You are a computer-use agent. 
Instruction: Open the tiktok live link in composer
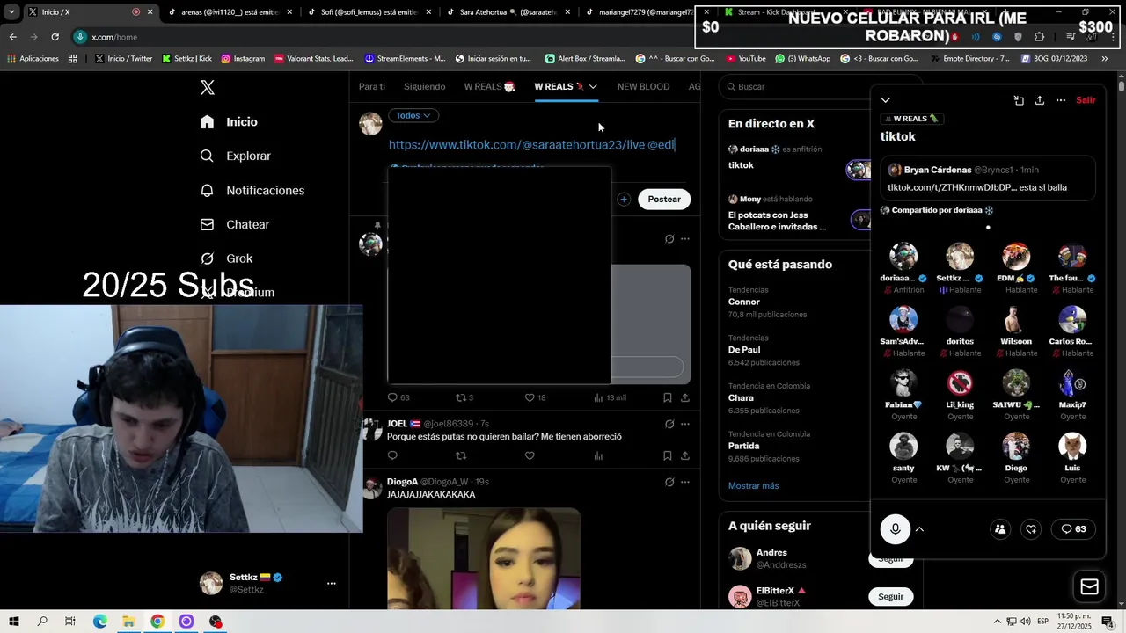click(x=517, y=144)
